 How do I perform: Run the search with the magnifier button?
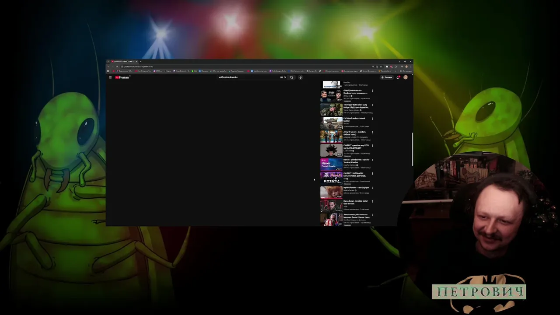[291, 77]
